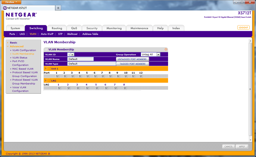This screenshot has height=157, width=256.
Task: Switch to the Maintenance tab
Action: (139, 28)
